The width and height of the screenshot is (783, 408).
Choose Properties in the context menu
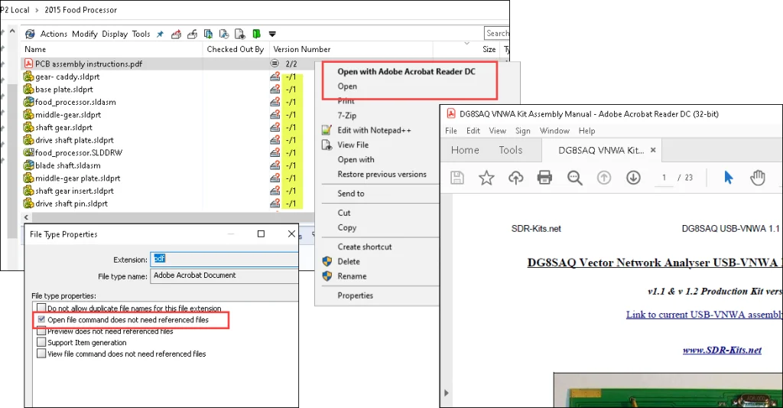pyautogui.click(x=355, y=295)
